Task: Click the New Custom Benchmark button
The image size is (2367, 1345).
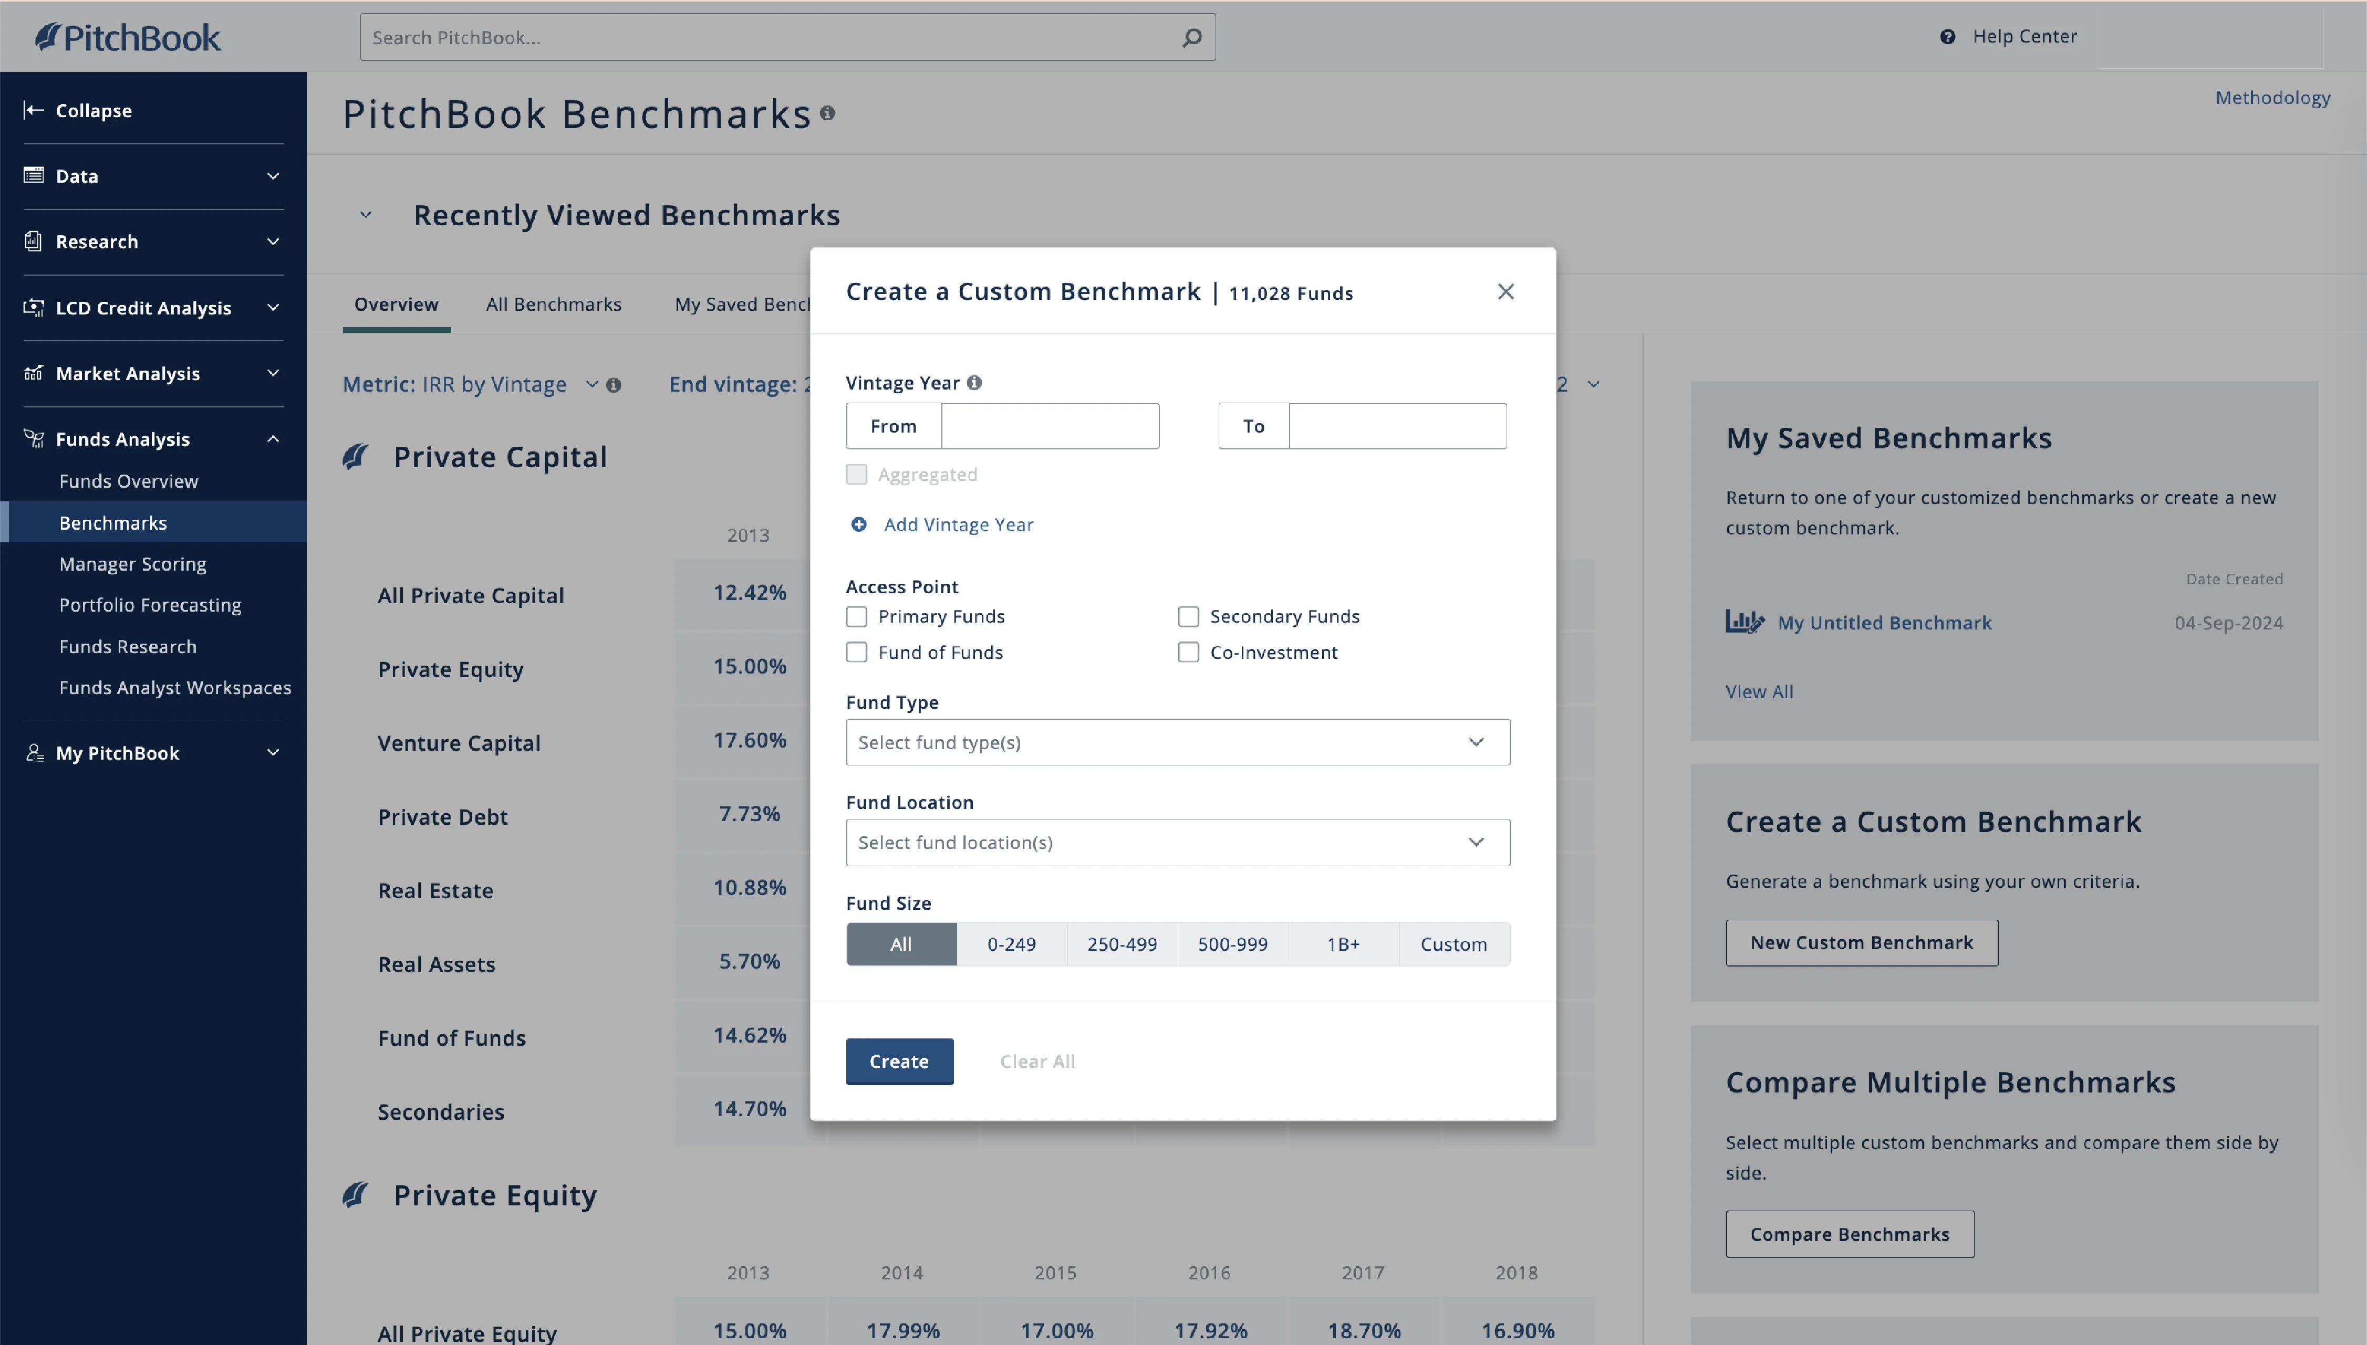Action: 1862,943
